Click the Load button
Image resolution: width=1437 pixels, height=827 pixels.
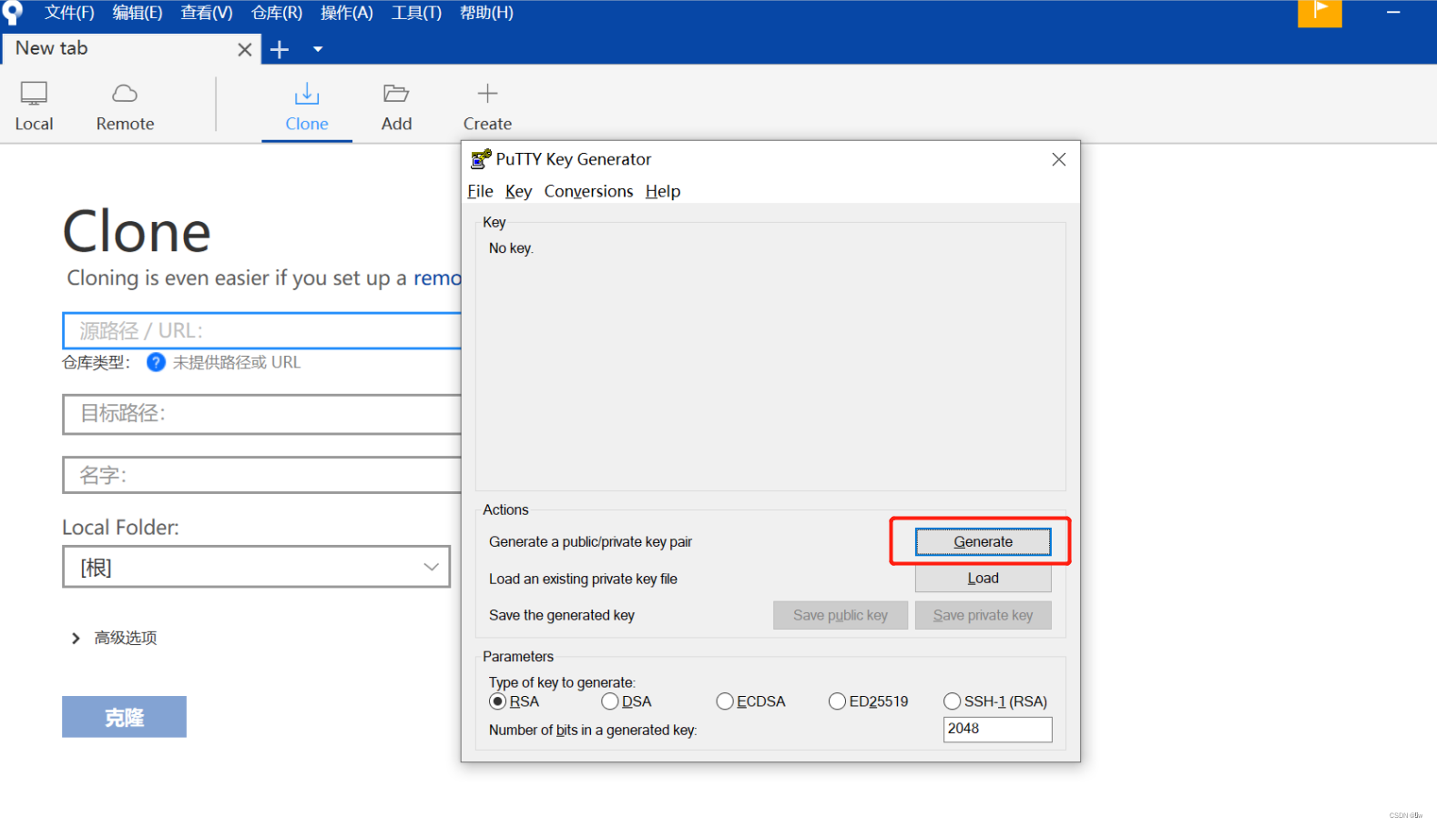tap(983, 579)
